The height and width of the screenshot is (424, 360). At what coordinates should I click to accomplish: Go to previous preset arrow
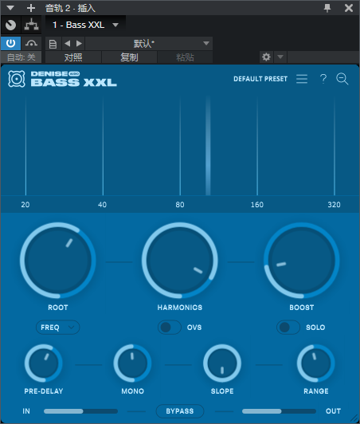tap(67, 44)
